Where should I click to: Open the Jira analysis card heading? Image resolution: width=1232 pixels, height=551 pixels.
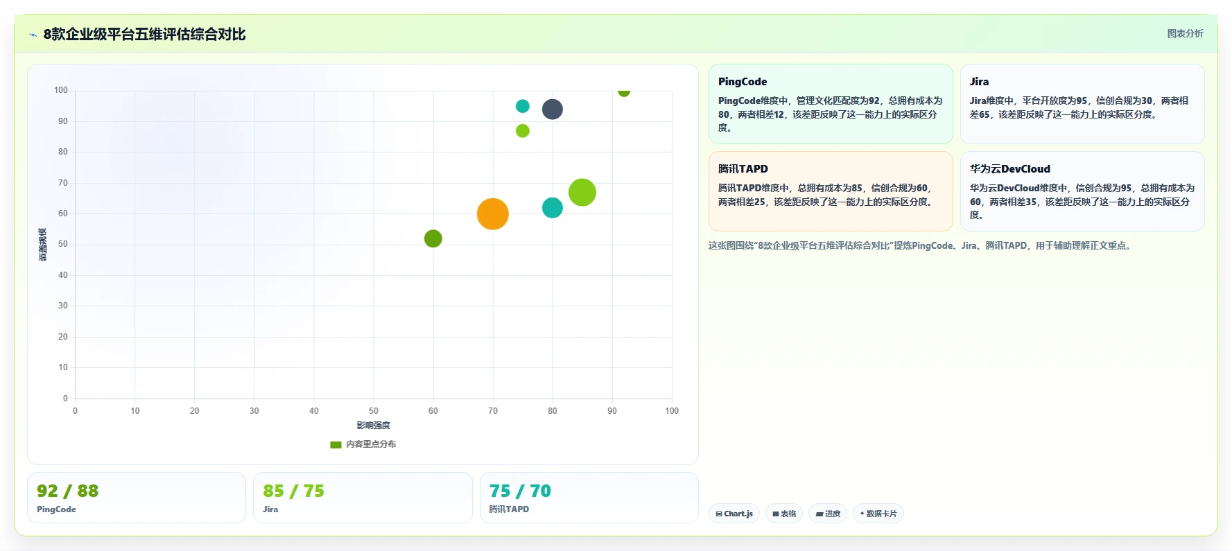coord(979,82)
